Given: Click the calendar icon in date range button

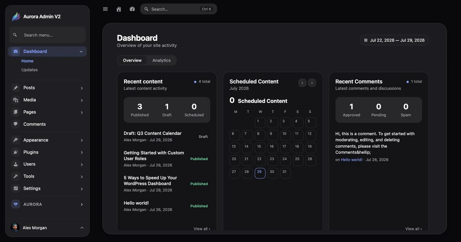Looking at the screenshot, I should [366, 40].
